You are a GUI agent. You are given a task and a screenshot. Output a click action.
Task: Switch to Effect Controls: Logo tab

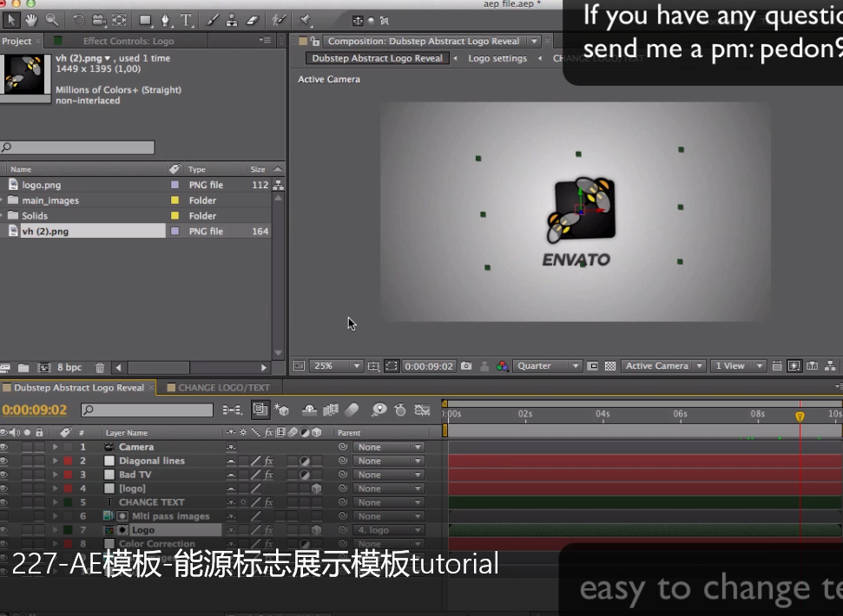tap(128, 41)
